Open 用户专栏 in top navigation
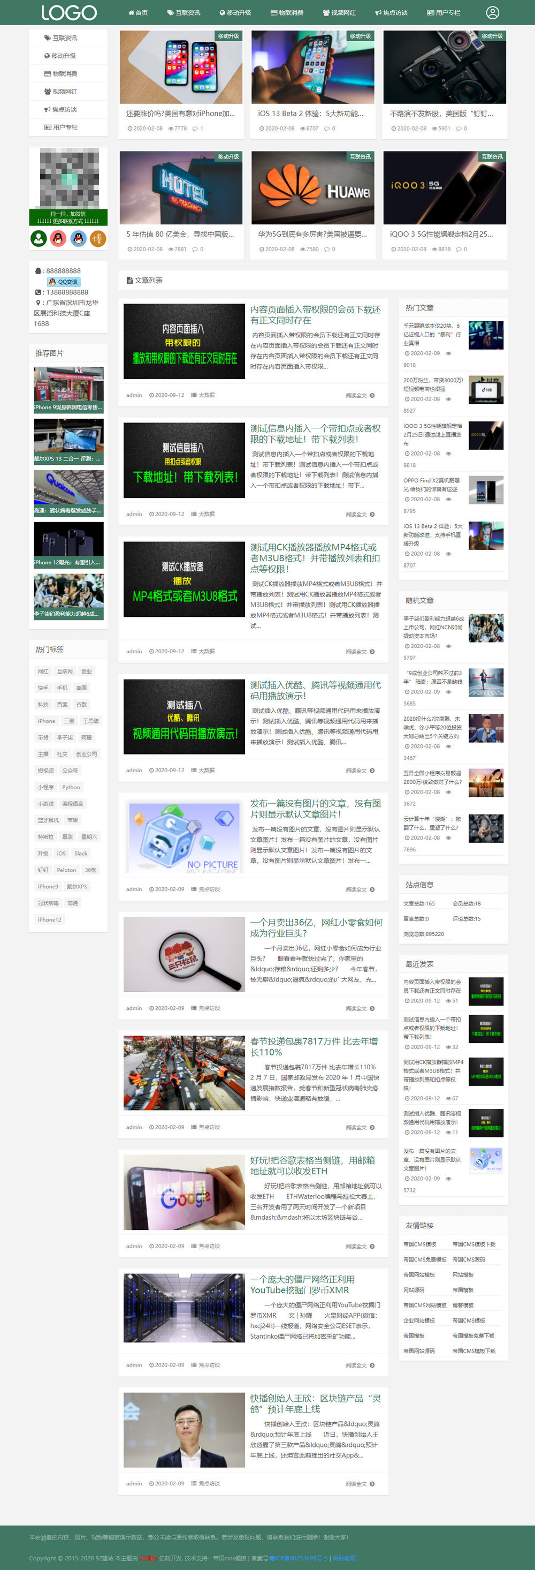 point(444,13)
